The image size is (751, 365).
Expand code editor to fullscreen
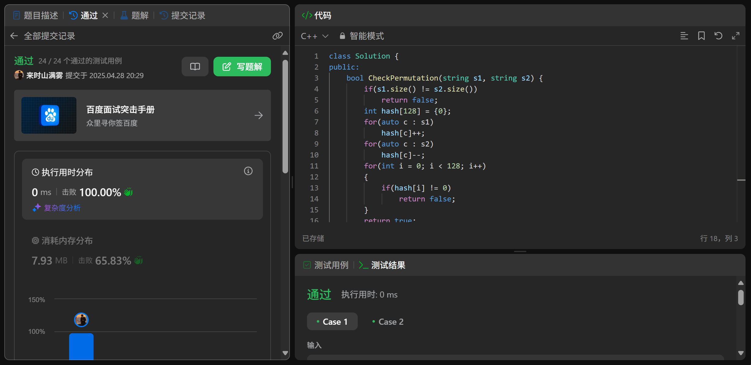tap(736, 36)
